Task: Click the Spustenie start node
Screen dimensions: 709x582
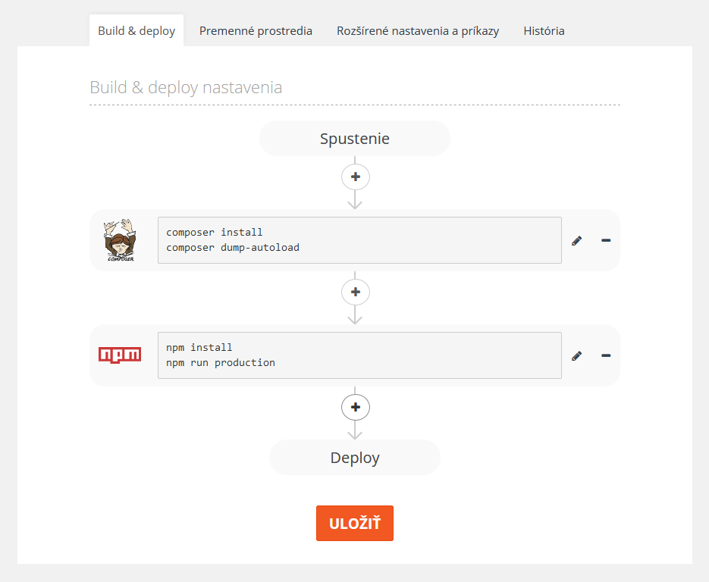Action: [x=355, y=139]
